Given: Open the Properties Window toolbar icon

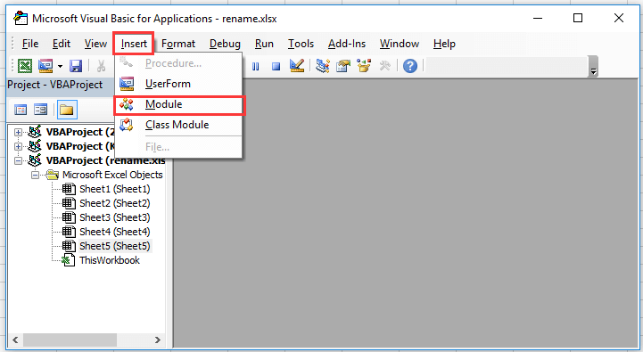Looking at the screenshot, I should point(343,66).
